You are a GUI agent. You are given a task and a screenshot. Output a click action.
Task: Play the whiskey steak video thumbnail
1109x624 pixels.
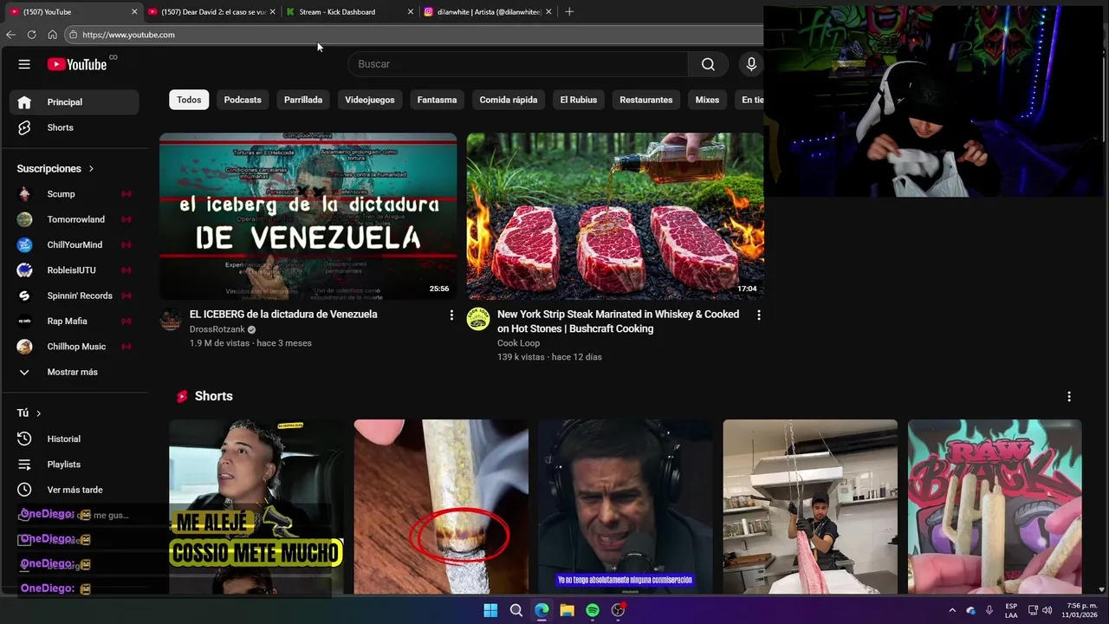click(615, 216)
